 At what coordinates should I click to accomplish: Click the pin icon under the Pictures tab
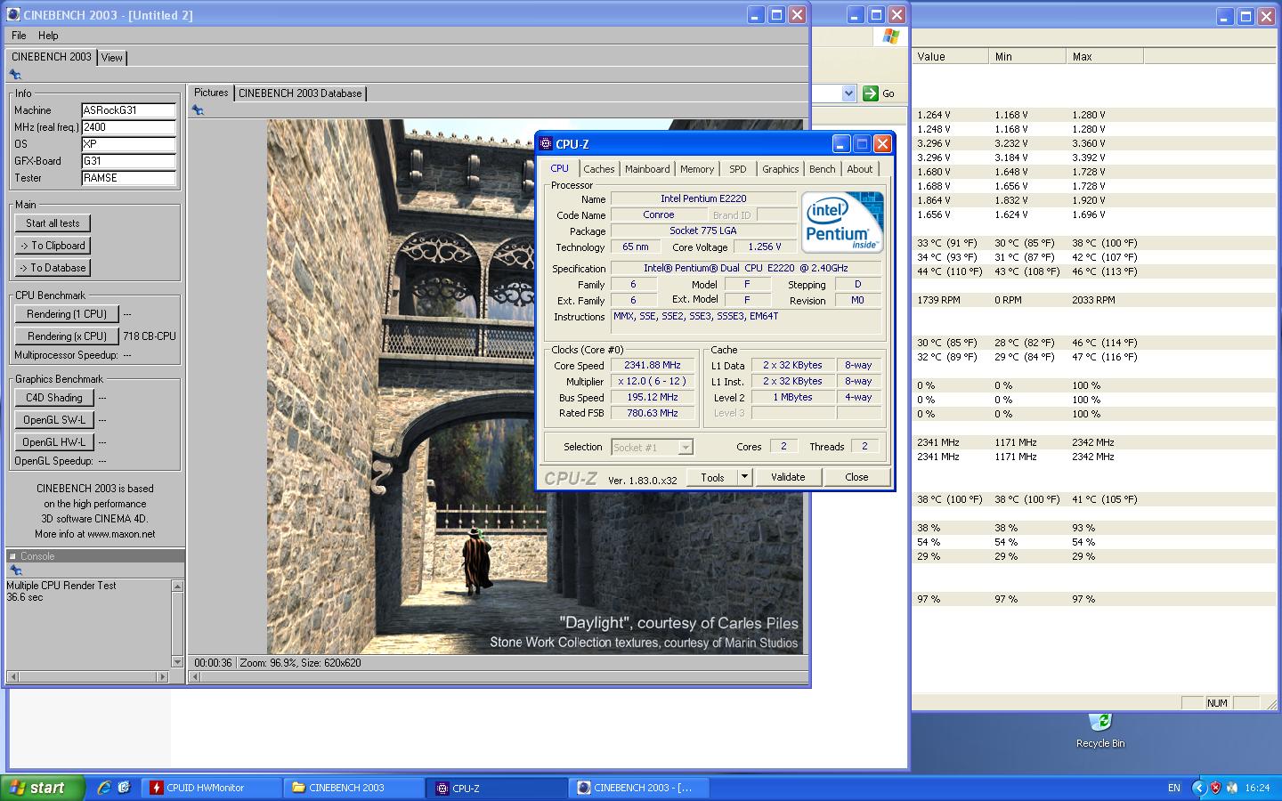198,110
